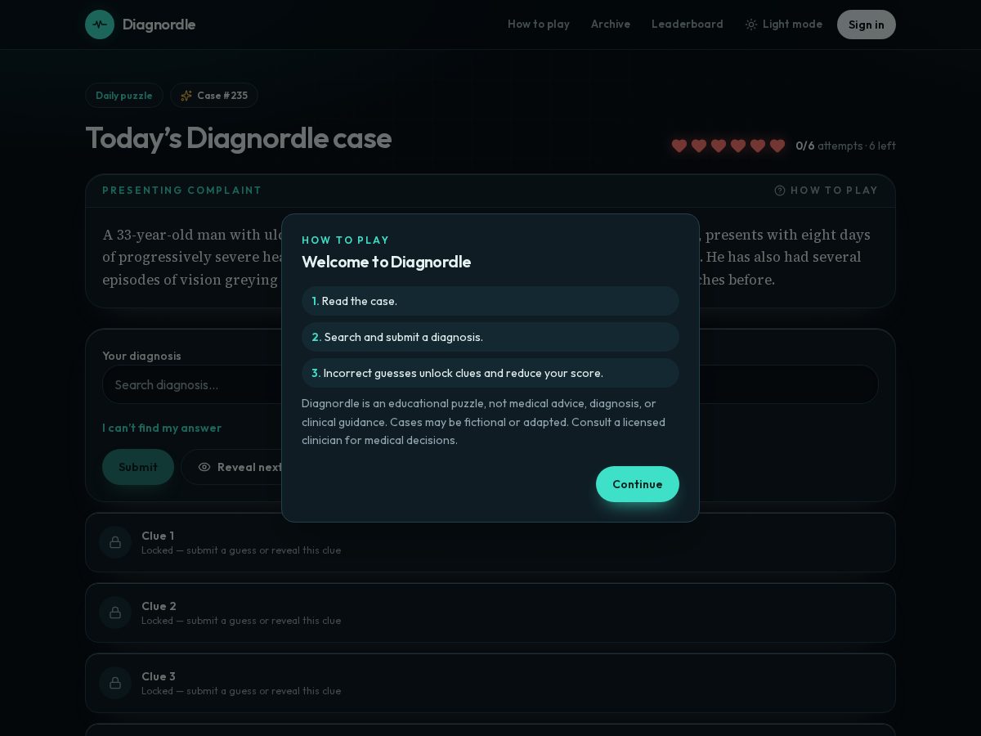Click the Case #235 badge
The image size is (981, 736).
pyautogui.click(x=214, y=96)
